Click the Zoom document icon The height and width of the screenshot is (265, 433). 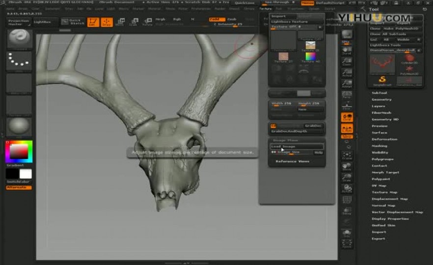pyautogui.click(x=347, y=61)
